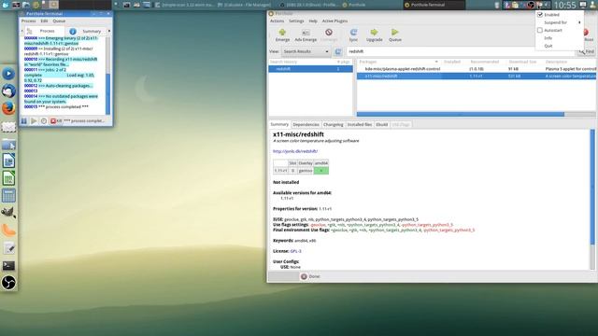Expand the Suspend for submenu
The height and width of the screenshot is (336, 598).
pyautogui.click(x=560, y=22)
